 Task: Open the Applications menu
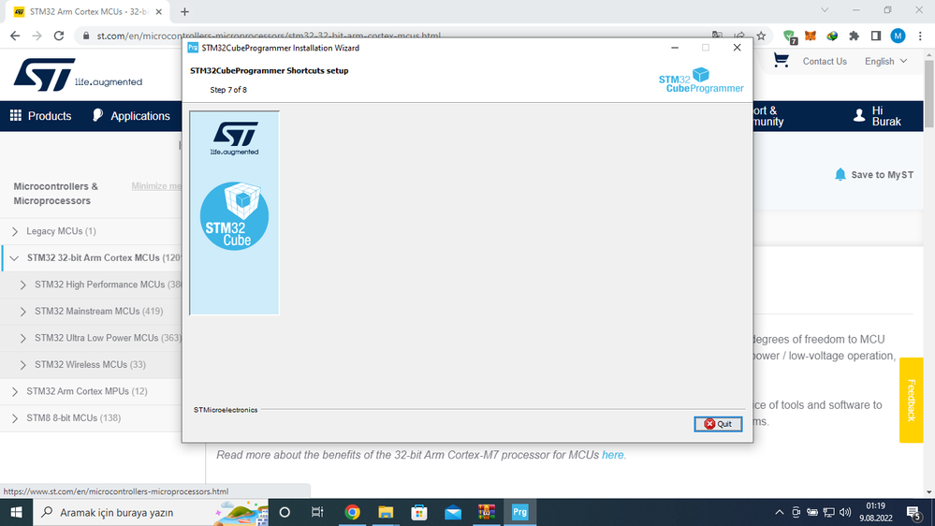(x=131, y=116)
